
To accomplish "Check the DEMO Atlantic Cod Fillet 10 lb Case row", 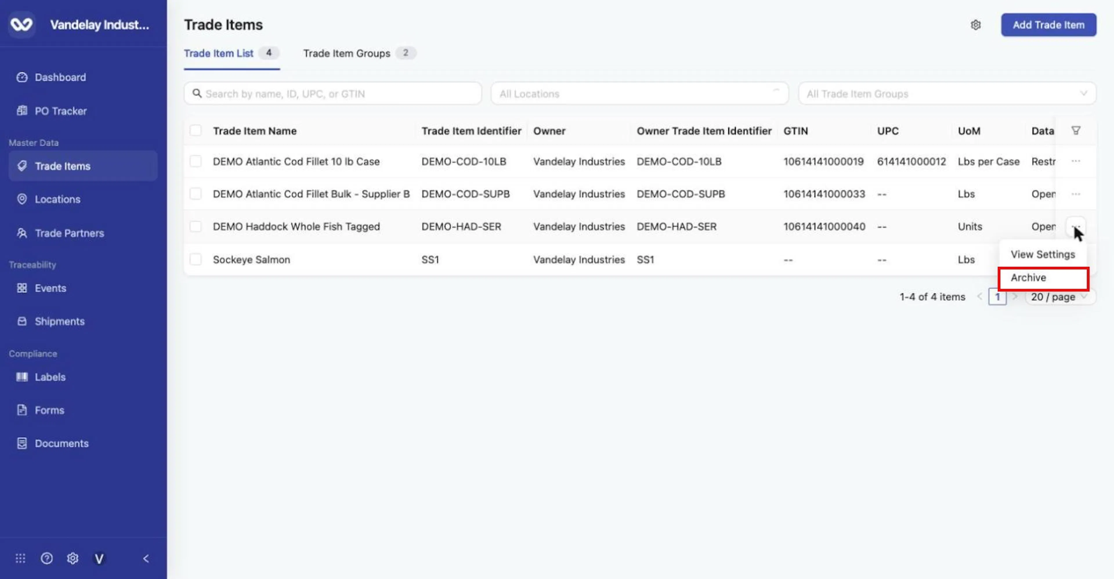I will coord(196,161).
